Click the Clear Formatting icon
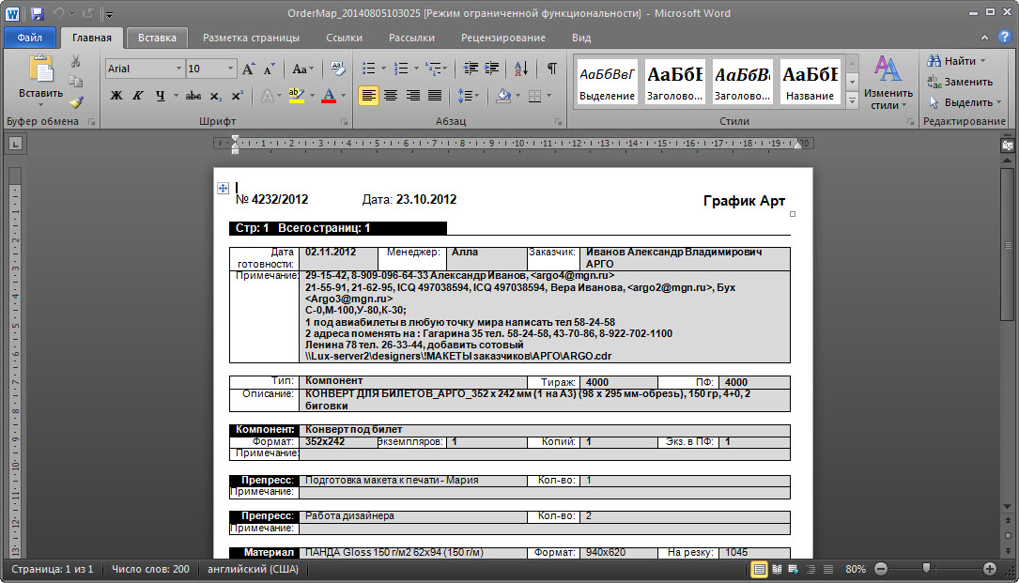This screenshot has width=1019, height=583. coord(337,69)
